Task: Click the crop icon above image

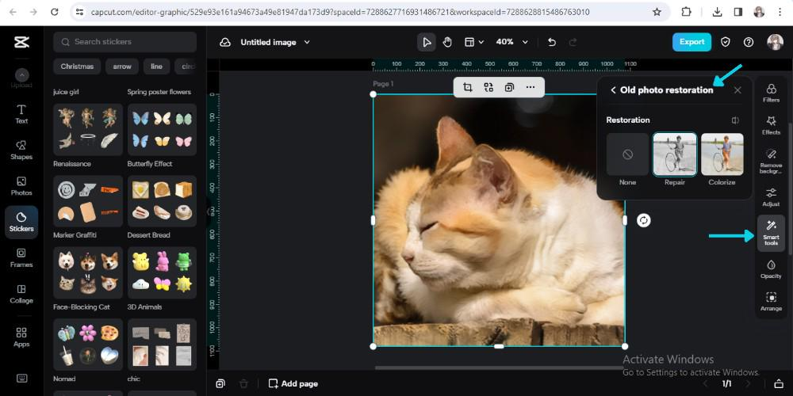Action: click(468, 87)
